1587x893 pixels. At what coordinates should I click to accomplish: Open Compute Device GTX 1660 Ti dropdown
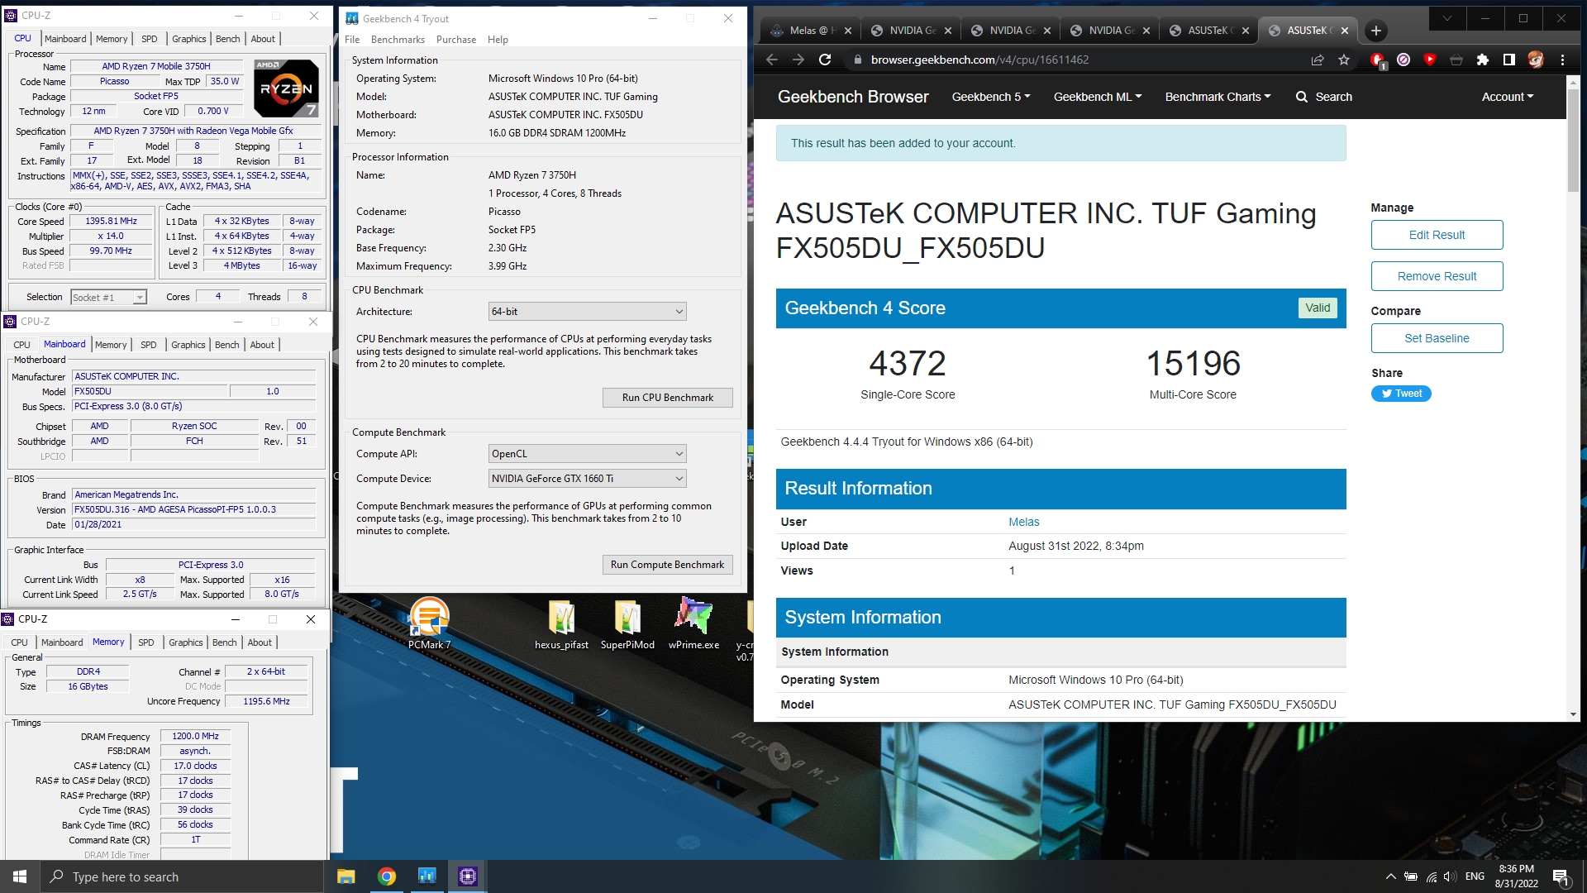(588, 479)
